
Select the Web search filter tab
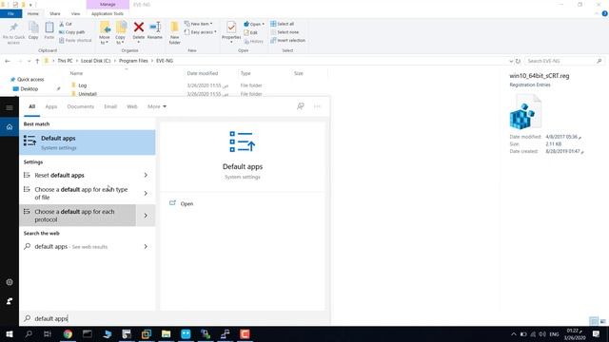[x=132, y=106]
